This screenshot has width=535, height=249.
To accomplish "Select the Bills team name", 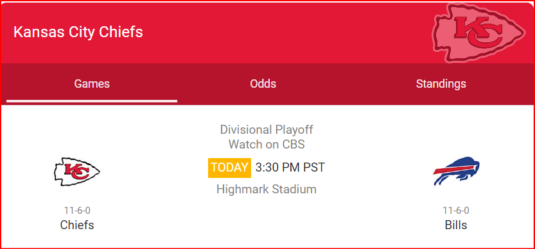I will pos(456,225).
